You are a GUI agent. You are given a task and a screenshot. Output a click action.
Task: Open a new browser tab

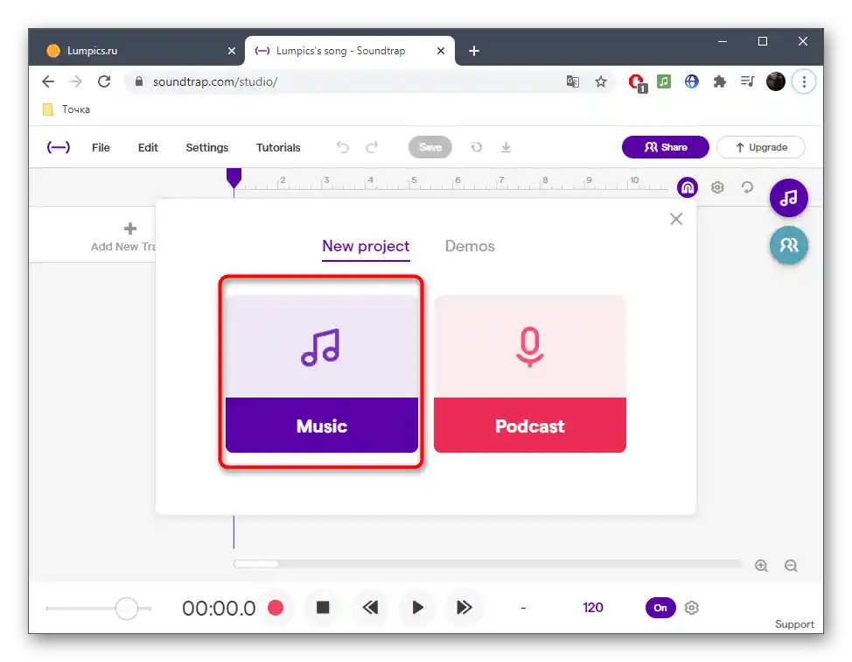[474, 51]
